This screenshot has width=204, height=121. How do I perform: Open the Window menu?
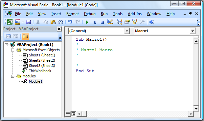tap(154, 14)
